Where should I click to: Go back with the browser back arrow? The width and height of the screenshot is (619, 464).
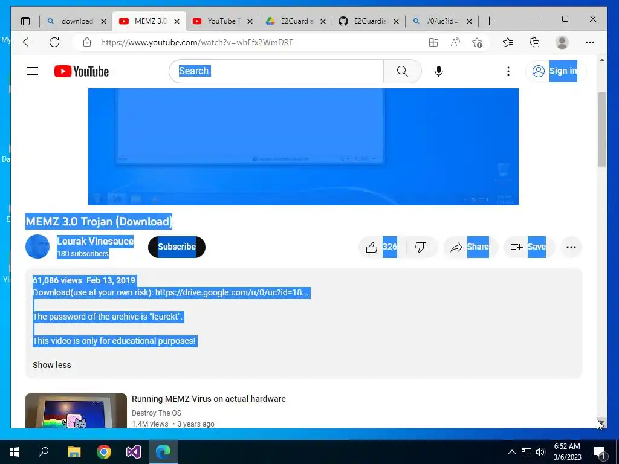click(28, 42)
